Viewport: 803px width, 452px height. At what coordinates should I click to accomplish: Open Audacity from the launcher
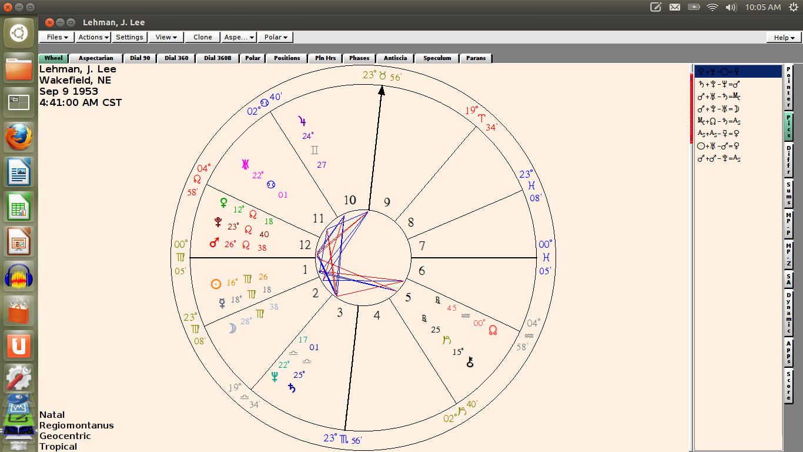[x=18, y=276]
